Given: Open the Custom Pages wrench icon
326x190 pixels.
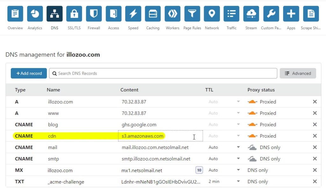Looking at the screenshot, I should [x=271, y=14].
